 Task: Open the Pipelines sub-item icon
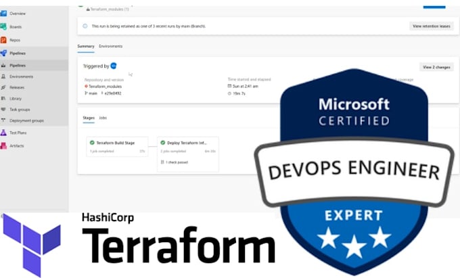3,66
